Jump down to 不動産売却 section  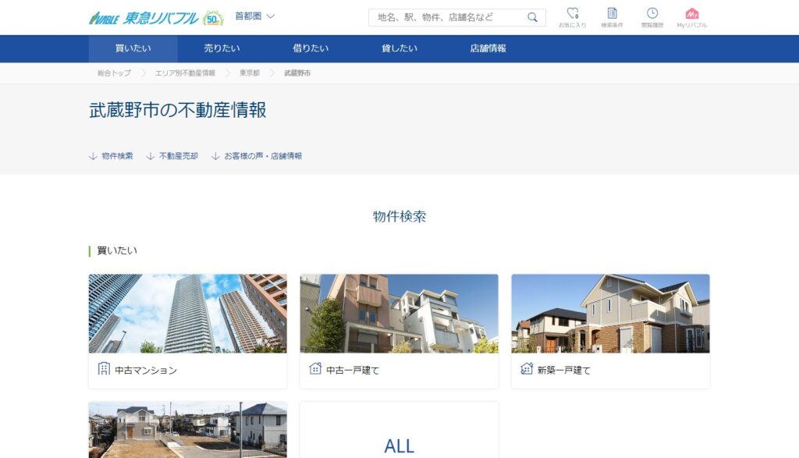pyautogui.click(x=172, y=156)
